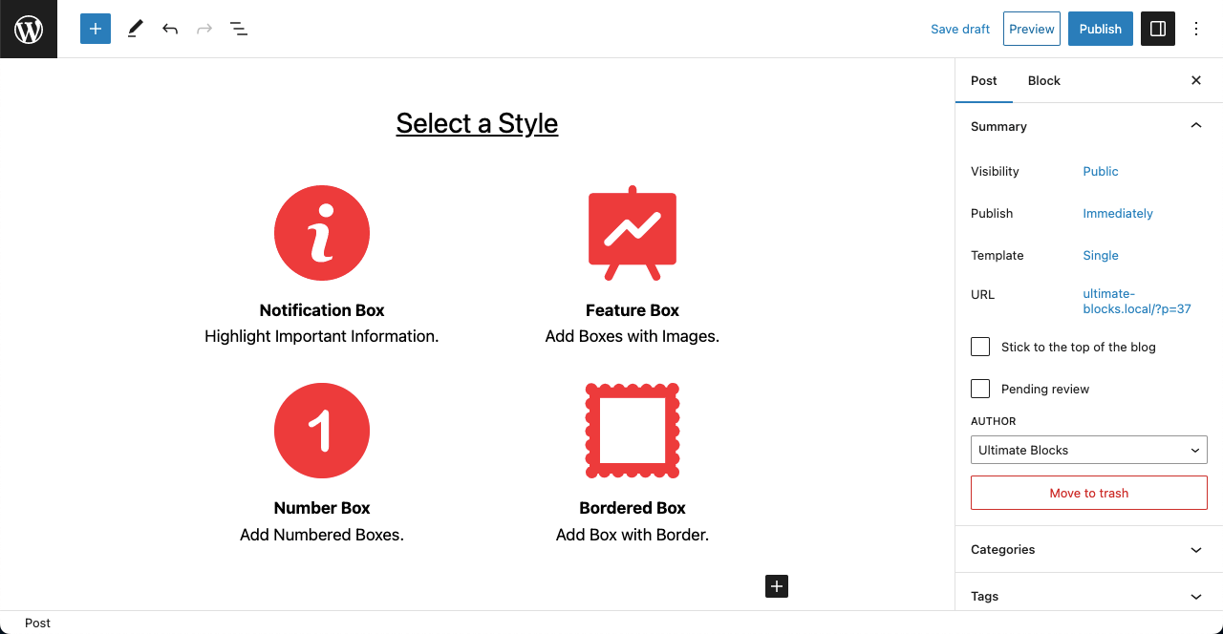This screenshot has height=634, width=1223.
Task: Click the Save draft link
Action: pyautogui.click(x=959, y=29)
